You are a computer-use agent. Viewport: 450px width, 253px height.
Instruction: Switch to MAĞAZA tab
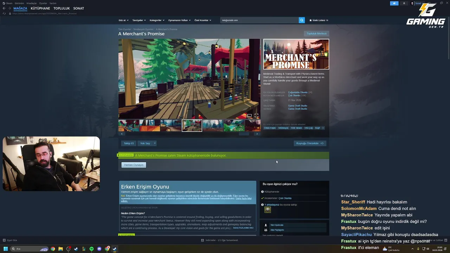click(x=20, y=8)
